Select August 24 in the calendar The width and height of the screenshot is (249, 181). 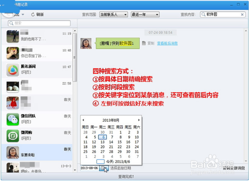pyautogui.click(x=137, y=147)
